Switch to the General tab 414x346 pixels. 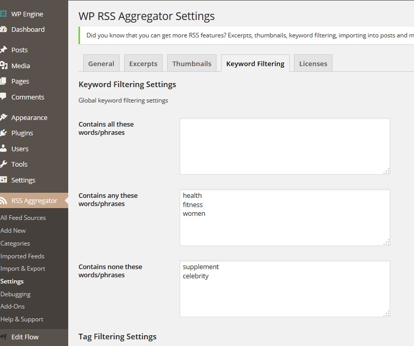coord(101,63)
